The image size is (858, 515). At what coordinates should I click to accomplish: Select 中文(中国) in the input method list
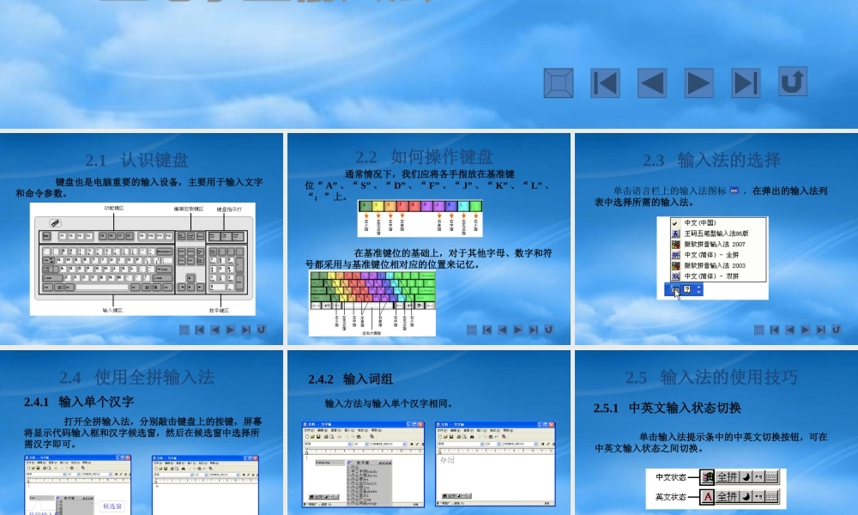[x=718, y=223]
